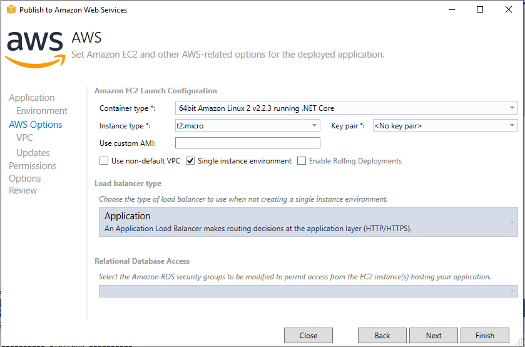
Task: Maximize the publish wizard window
Action: point(480,9)
